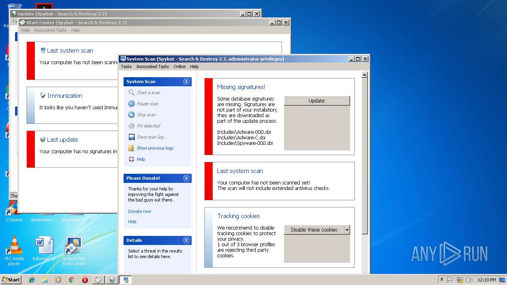Click the volume speaker tray icon
Image resolution: width=507 pixels, height=285 pixels.
469,280
